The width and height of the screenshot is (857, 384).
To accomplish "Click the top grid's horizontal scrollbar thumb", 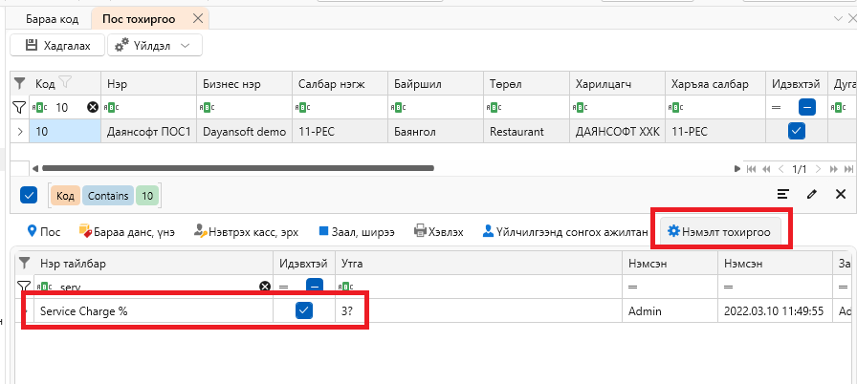I will (x=237, y=168).
